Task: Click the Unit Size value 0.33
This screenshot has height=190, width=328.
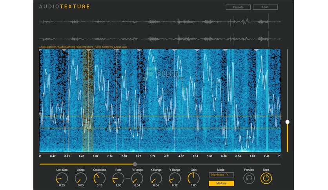Action: pos(62,185)
